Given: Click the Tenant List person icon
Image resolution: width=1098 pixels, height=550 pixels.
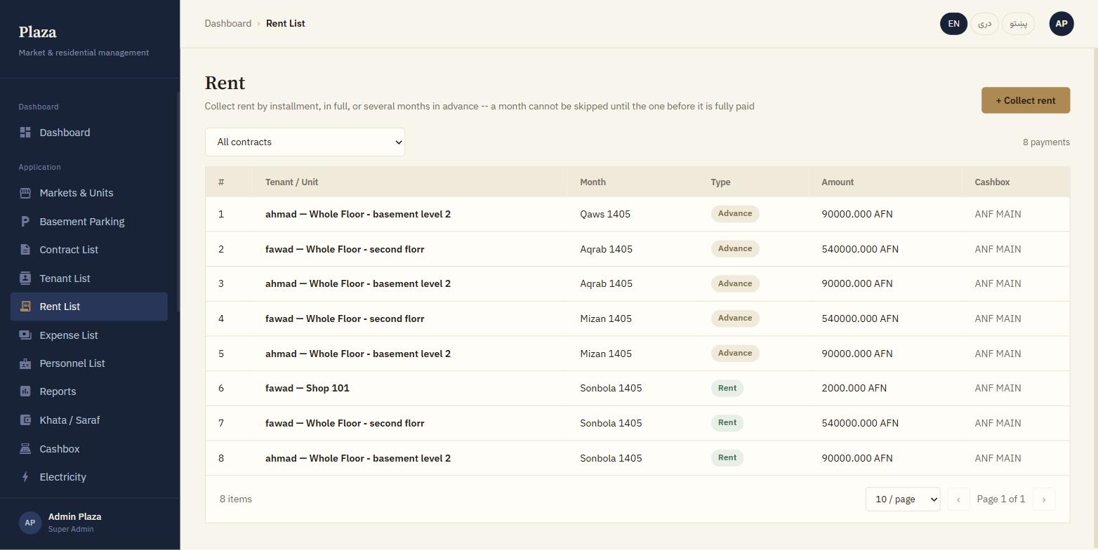Looking at the screenshot, I should 25,279.
